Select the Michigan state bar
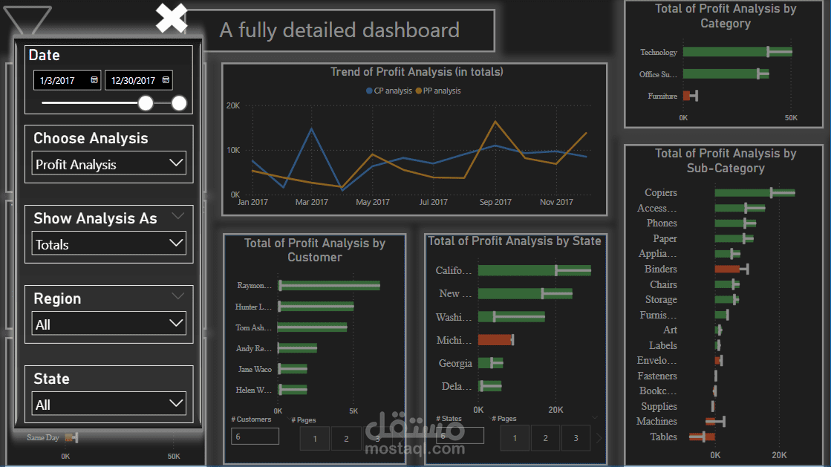831x467 pixels. click(495, 340)
